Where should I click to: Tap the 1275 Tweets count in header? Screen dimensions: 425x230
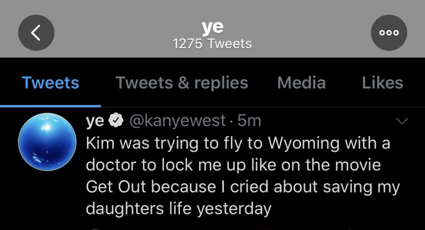click(212, 43)
